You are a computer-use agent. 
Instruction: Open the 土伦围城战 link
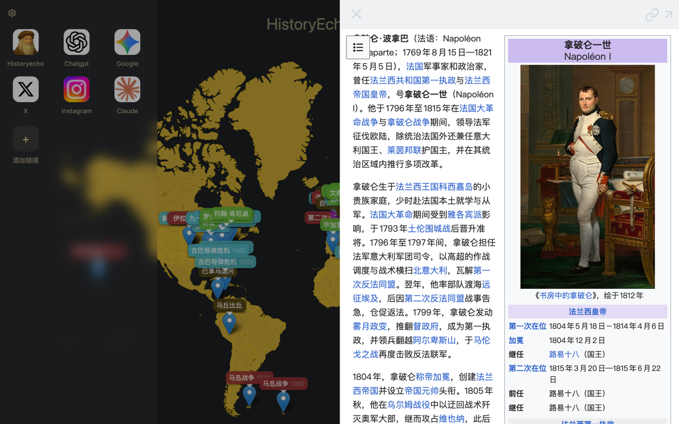pyautogui.click(x=429, y=228)
